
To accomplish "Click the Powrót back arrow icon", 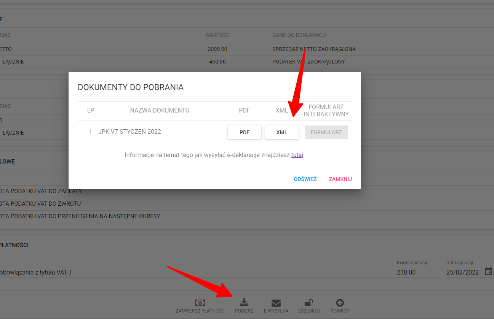I will tap(340, 303).
